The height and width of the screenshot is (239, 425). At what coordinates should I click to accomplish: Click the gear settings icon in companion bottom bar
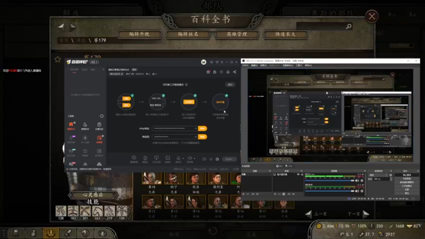click(x=217, y=159)
